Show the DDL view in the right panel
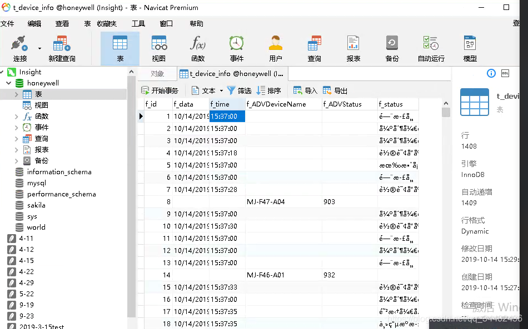This screenshot has width=528, height=329. coord(505,73)
